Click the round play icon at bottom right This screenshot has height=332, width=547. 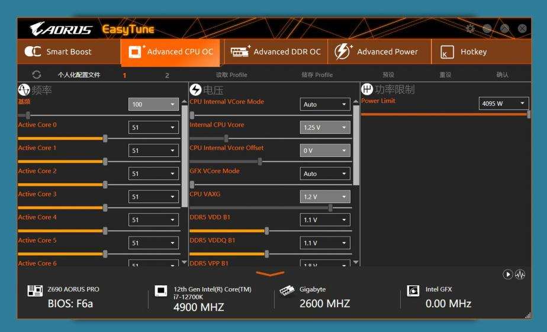[507, 275]
